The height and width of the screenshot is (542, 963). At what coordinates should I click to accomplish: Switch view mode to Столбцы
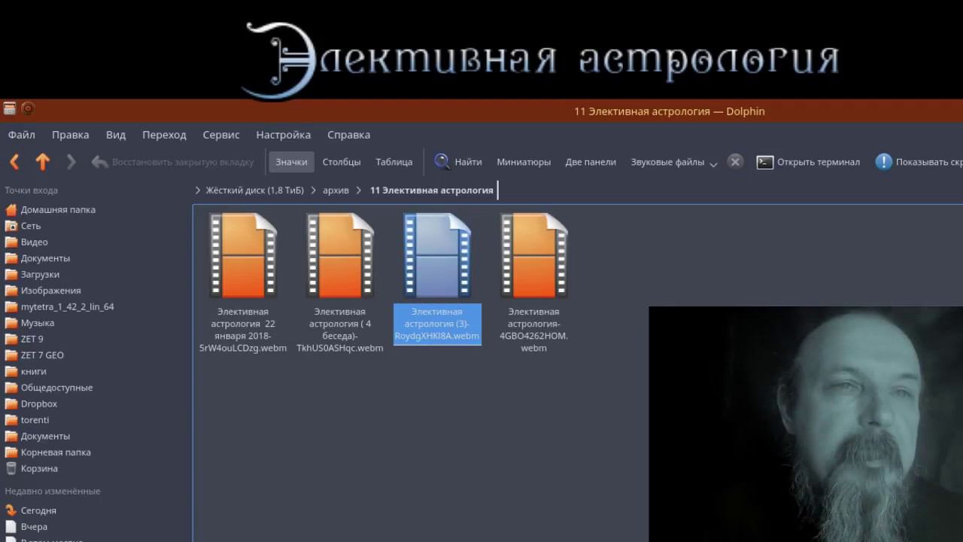pyautogui.click(x=342, y=162)
